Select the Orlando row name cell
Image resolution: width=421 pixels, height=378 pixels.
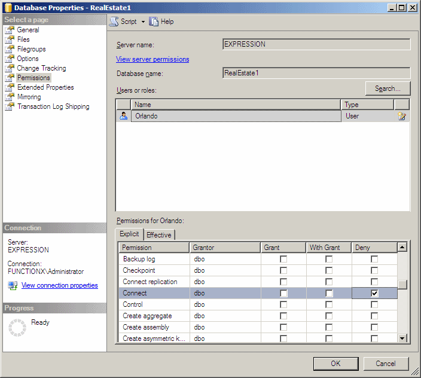point(236,116)
